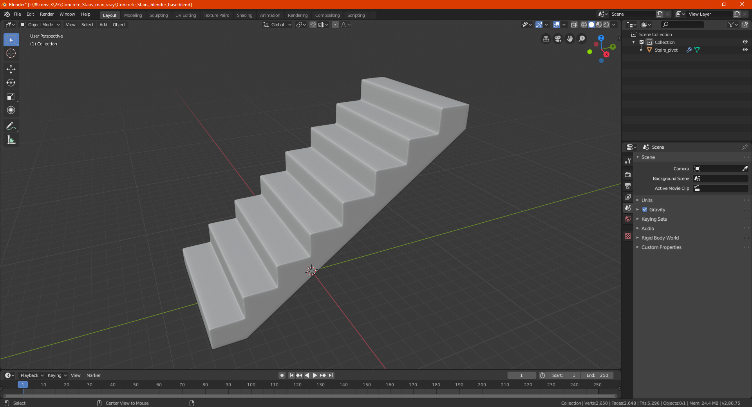The image size is (752, 407).
Task: Toggle viewport overlays display
Action: pos(557,25)
